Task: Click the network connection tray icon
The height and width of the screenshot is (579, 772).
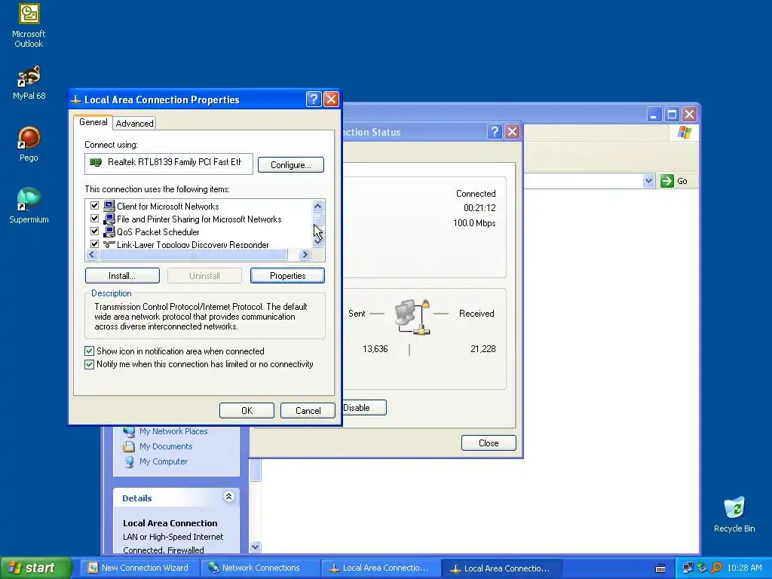Action: tap(688, 568)
